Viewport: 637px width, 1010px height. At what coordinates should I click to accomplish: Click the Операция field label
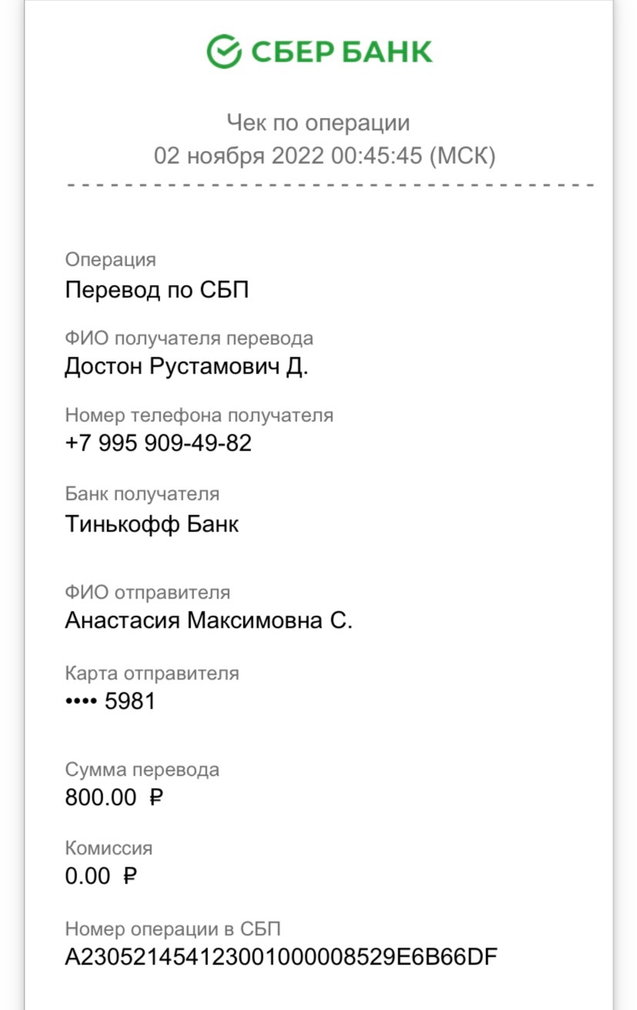[110, 260]
